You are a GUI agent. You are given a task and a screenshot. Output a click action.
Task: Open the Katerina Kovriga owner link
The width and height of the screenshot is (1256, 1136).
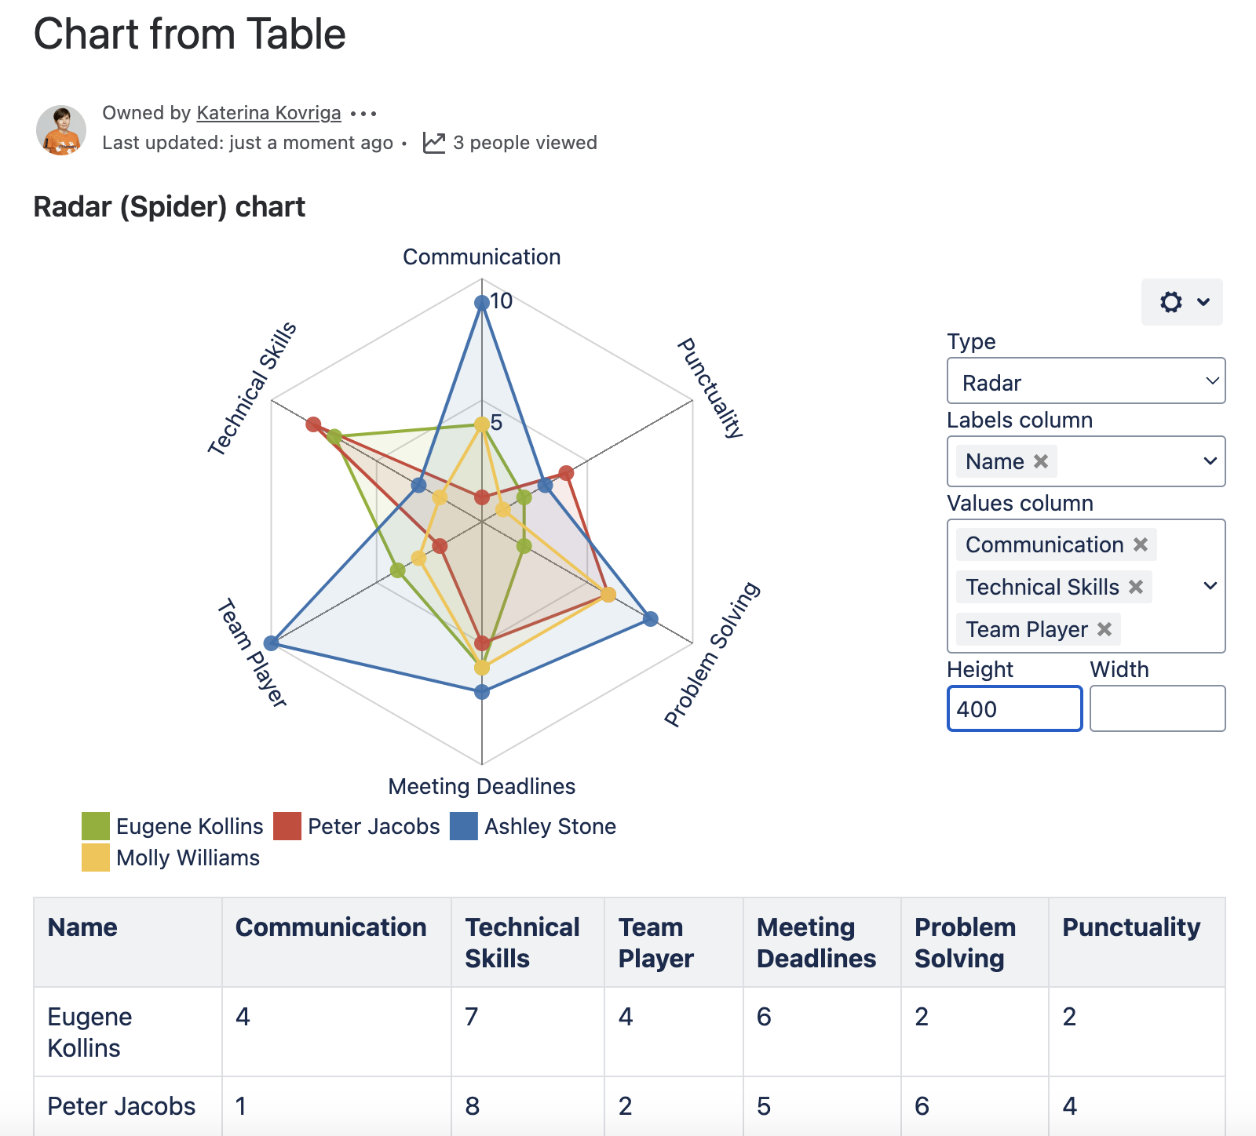tap(268, 113)
